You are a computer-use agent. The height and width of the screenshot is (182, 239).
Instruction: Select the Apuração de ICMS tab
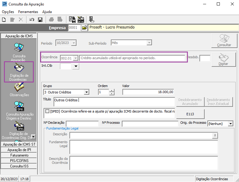(x=19, y=36)
